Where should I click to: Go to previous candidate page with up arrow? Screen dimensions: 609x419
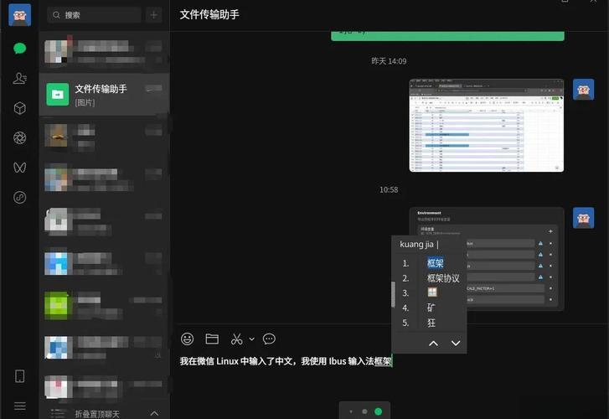pos(433,344)
